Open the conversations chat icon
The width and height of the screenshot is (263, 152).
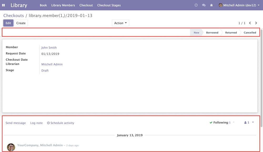[x=204, y=5]
